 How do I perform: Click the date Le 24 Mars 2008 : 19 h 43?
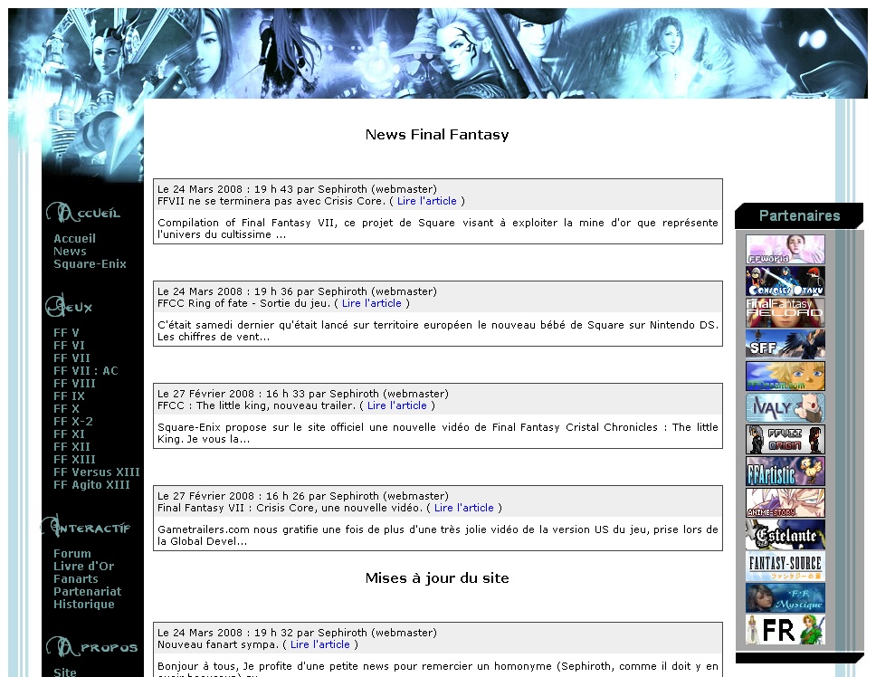(225, 189)
